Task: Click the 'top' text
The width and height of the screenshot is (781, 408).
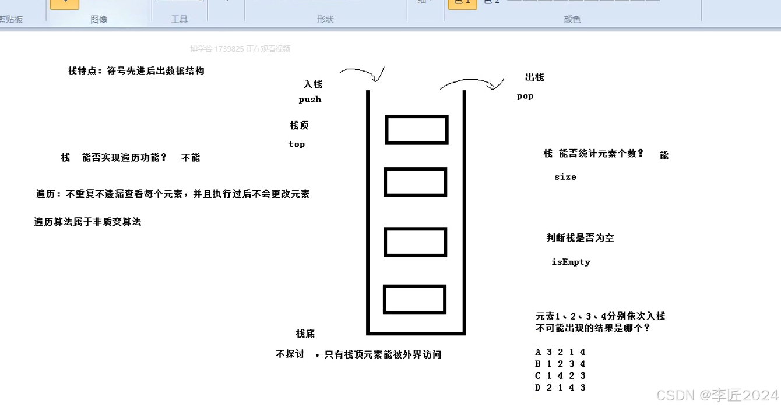Action: pyautogui.click(x=297, y=144)
